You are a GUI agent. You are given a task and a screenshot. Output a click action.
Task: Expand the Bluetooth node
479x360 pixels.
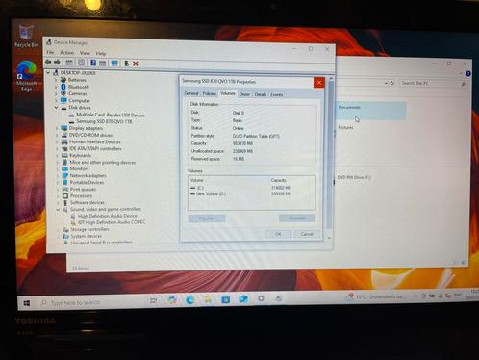pyautogui.click(x=56, y=87)
